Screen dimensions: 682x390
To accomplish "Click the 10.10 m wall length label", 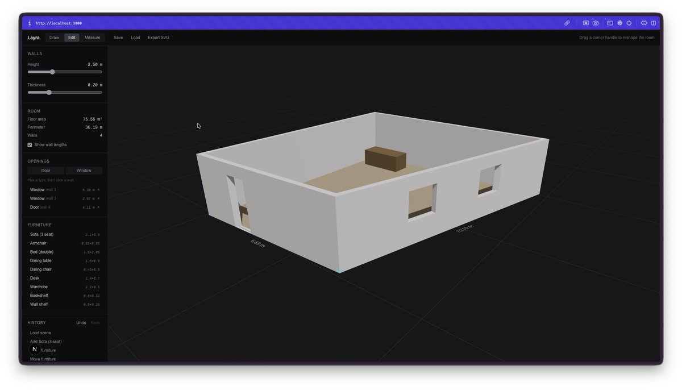I will (x=464, y=229).
